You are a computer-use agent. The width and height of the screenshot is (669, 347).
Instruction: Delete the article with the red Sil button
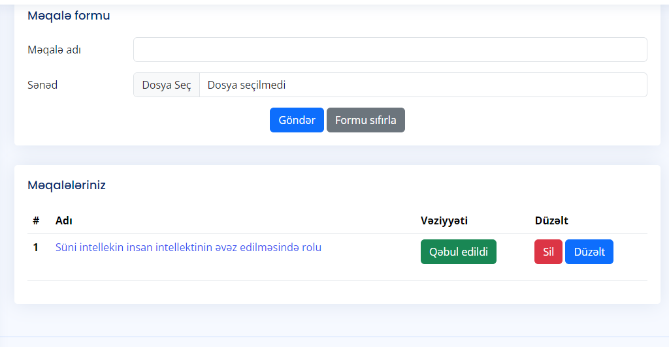pyautogui.click(x=548, y=252)
